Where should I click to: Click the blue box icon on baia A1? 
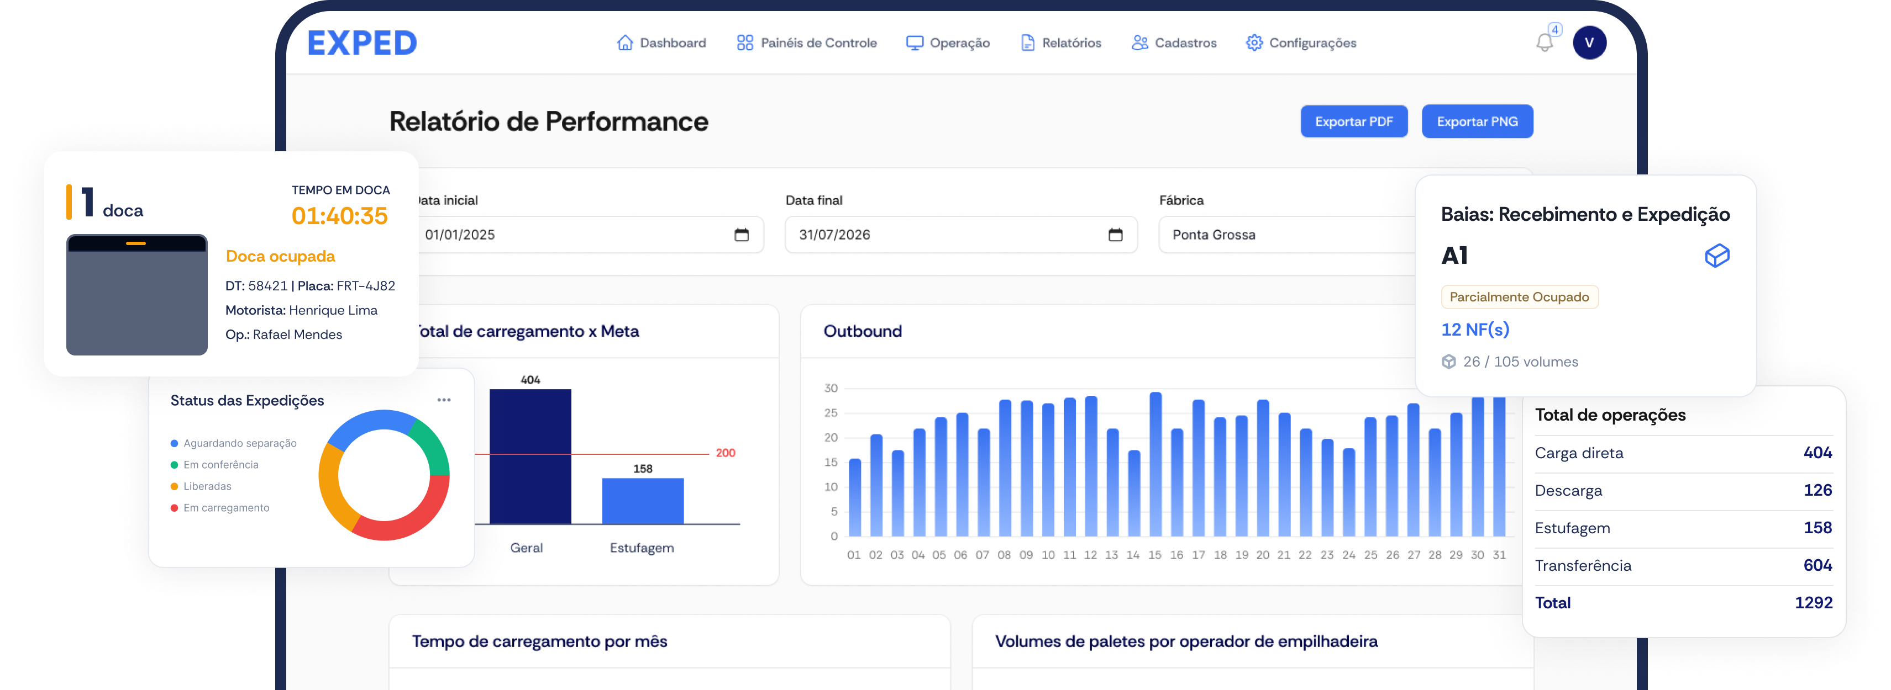(x=1716, y=255)
